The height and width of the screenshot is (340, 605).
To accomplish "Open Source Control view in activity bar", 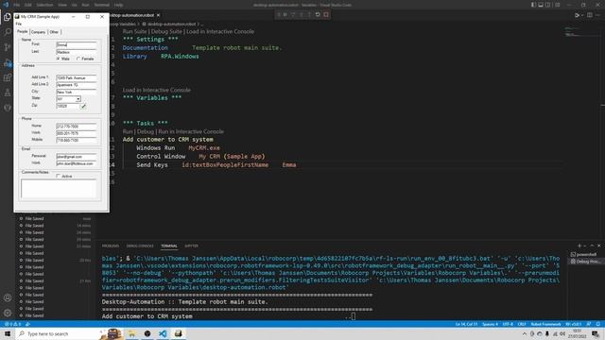I will (8, 47).
